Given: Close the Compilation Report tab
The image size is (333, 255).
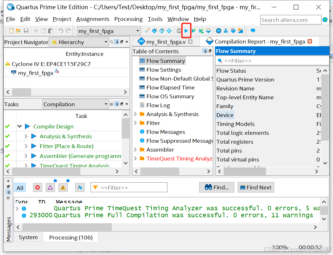Looking at the screenshot, I should [310, 41].
